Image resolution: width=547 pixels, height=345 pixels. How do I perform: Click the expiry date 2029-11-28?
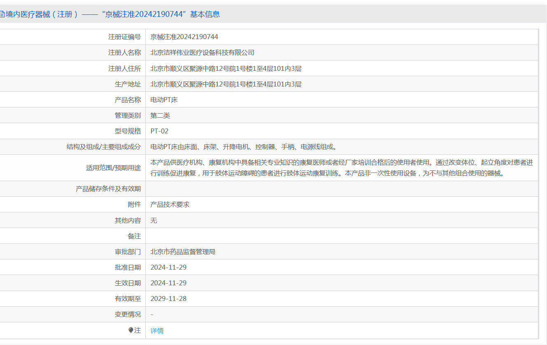169,298
